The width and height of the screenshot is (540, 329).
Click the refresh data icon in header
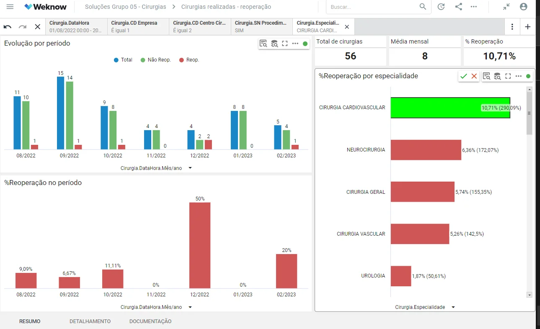441,7
